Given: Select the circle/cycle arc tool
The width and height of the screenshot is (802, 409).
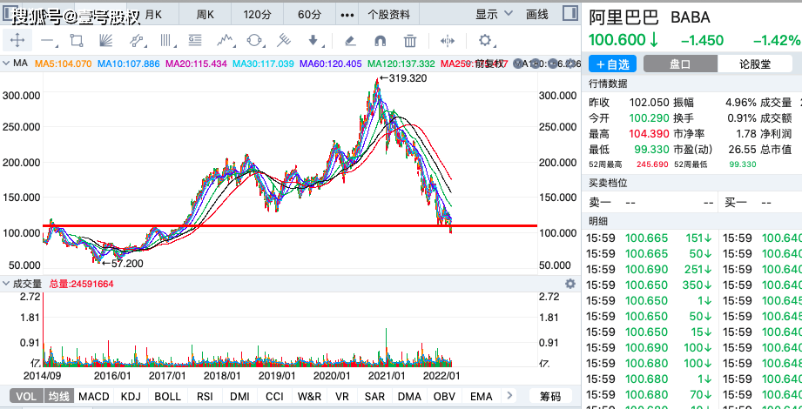Looking at the screenshot, I should point(255,40).
